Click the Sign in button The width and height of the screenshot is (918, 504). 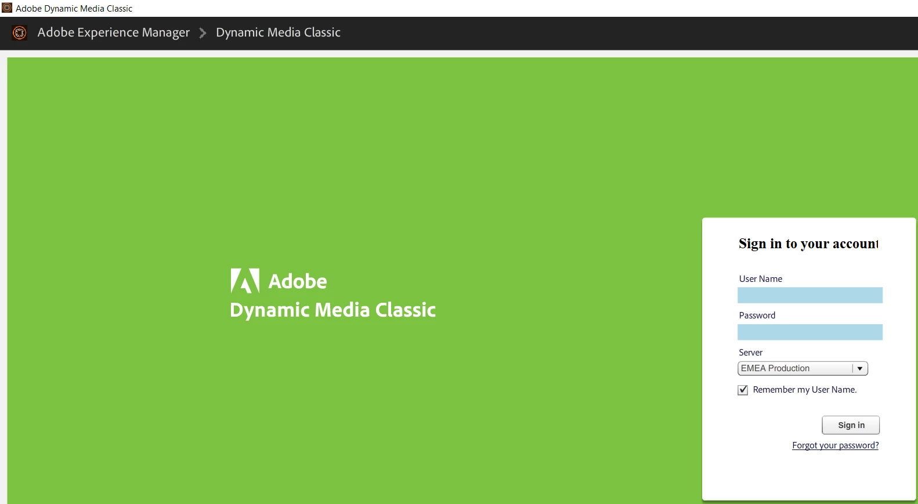(x=851, y=425)
